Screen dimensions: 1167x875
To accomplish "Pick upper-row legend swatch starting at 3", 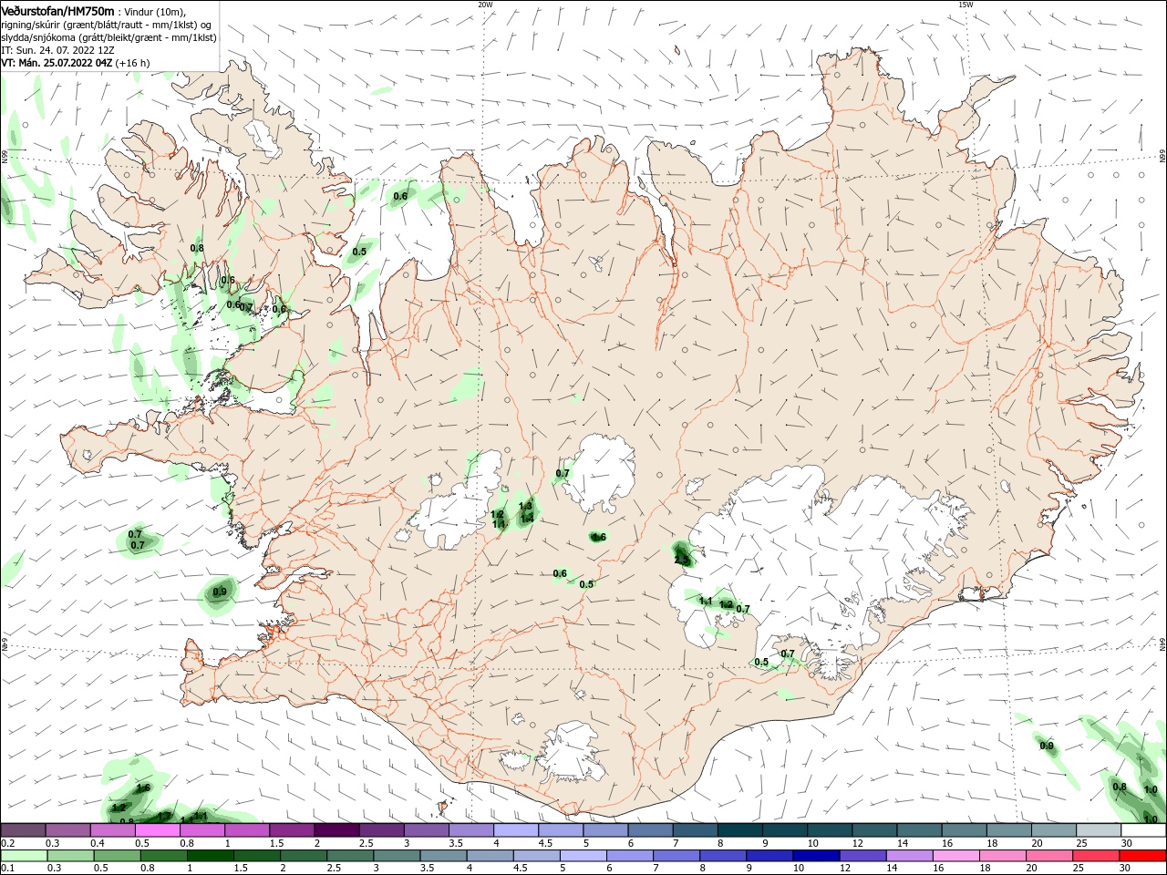I will pyautogui.click(x=427, y=830).
